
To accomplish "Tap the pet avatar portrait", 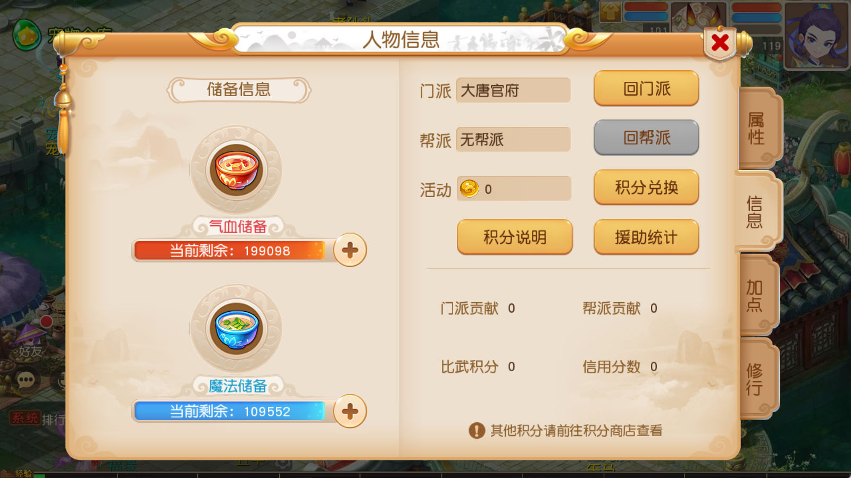I will coord(698,17).
